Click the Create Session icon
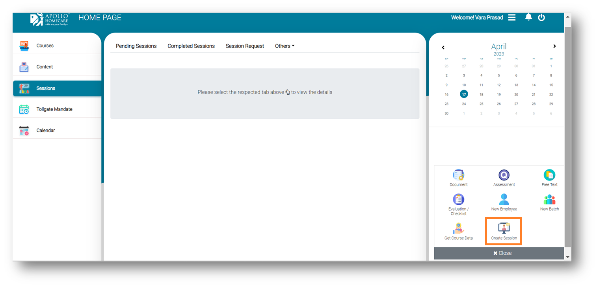597x287 pixels. click(504, 228)
